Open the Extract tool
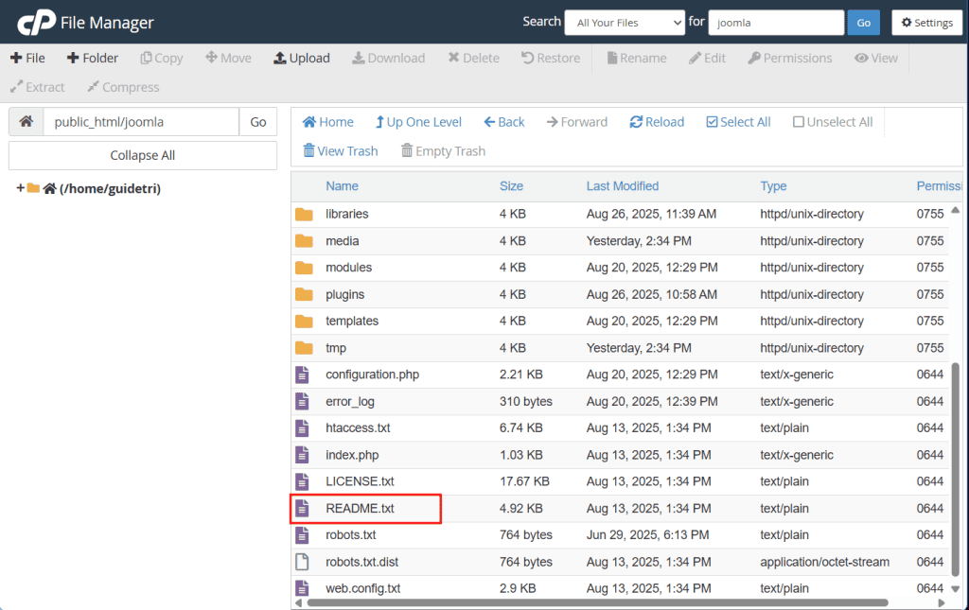The height and width of the screenshot is (610, 969). click(x=37, y=87)
